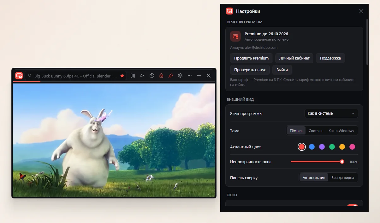Click the DeskTubo logo in the player toolbar
The image size is (380, 223).
(19, 76)
